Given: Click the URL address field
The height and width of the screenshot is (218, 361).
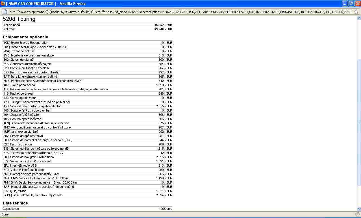Looking at the screenshot, I should pyautogui.click(x=181, y=12).
